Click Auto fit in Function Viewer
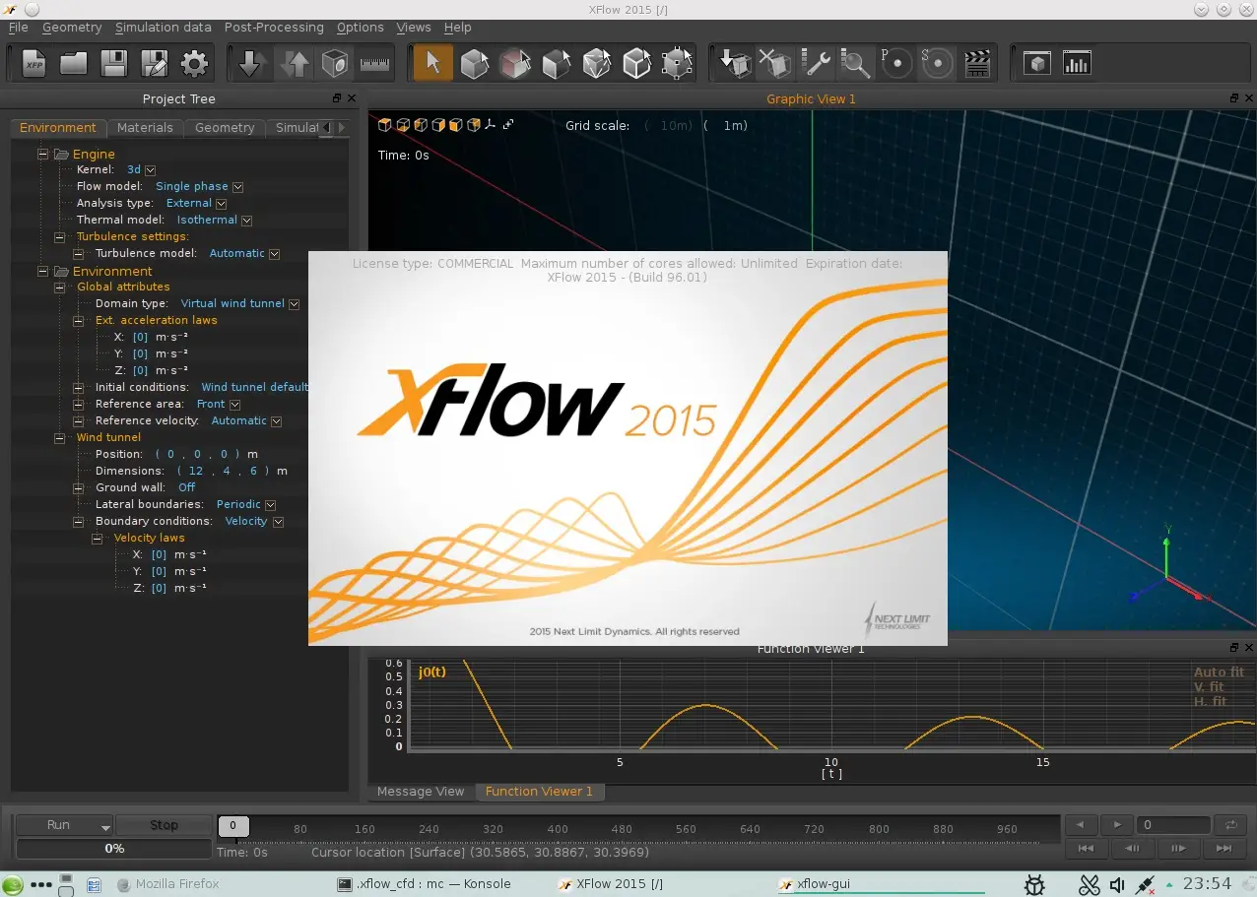The width and height of the screenshot is (1257, 897). (1219, 673)
